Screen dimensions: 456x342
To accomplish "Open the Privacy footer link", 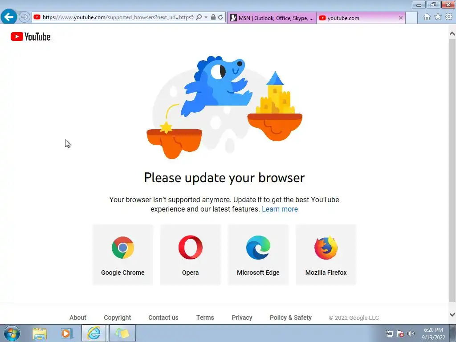I will pos(242,318).
